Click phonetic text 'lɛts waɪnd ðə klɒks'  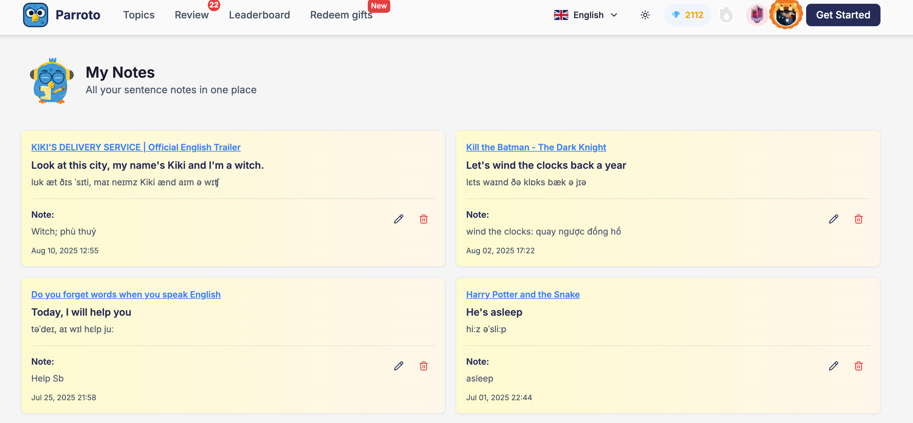526,182
